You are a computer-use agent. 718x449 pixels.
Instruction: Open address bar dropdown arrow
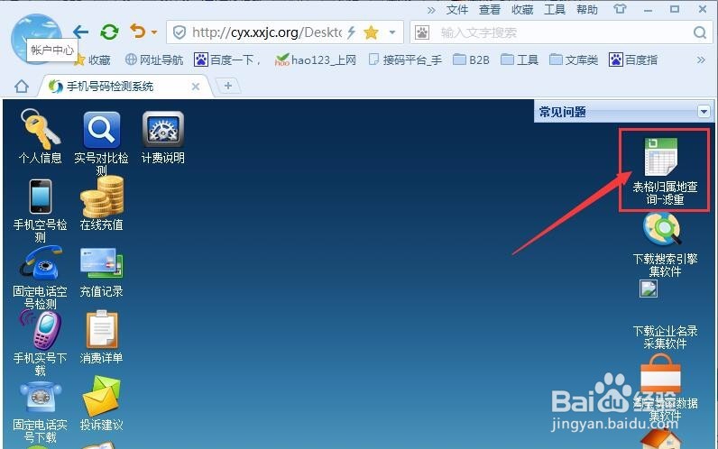pyautogui.click(x=392, y=32)
